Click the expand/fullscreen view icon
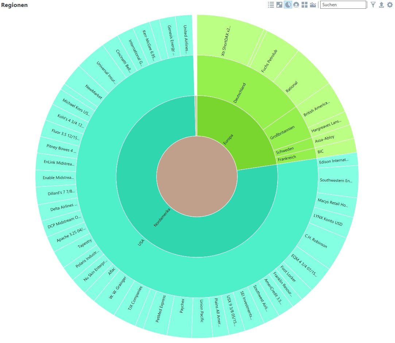The width and height of the screenshot is (395, 343). click(279, 5)
